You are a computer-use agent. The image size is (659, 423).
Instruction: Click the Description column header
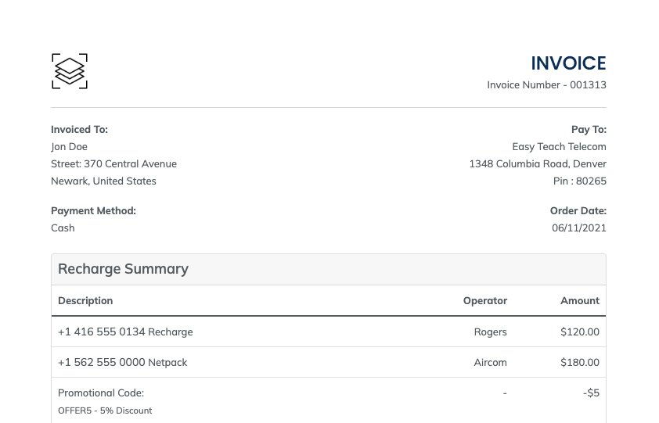(85, 301)
